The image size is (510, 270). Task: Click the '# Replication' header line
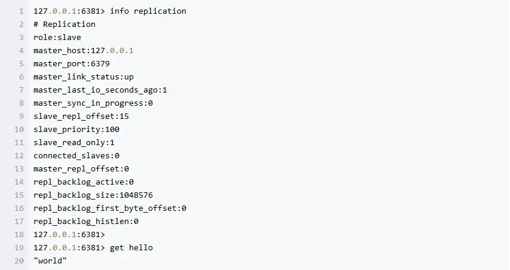click(64, 24)
